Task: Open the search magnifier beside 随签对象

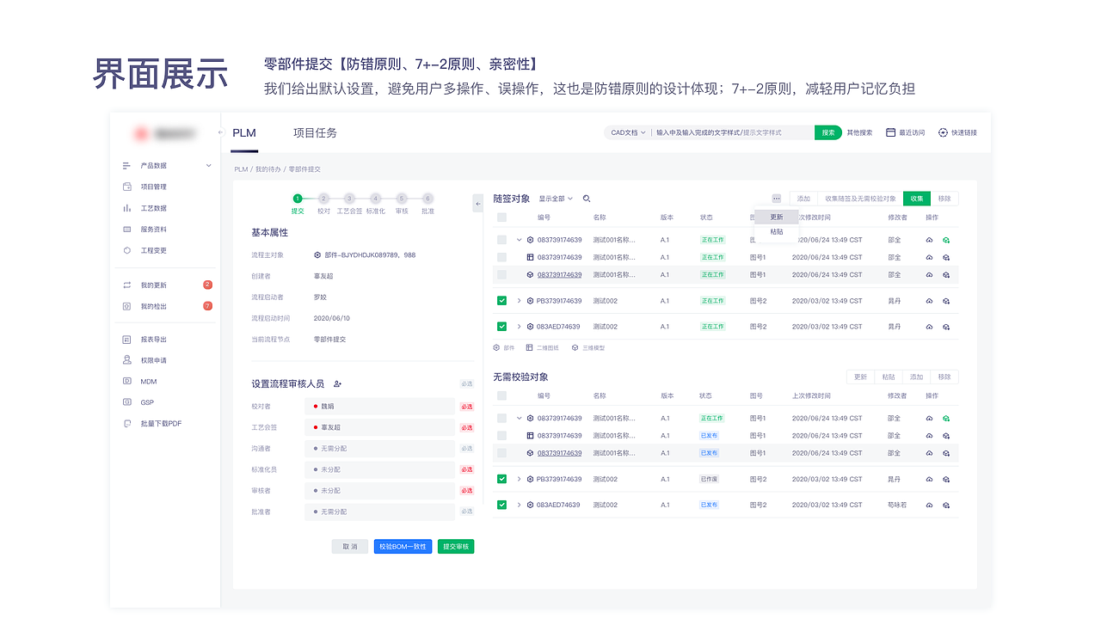Action: 586,199
